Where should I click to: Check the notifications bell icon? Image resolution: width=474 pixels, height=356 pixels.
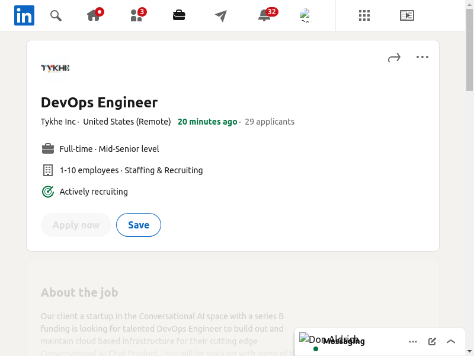(x=265, y=15)
